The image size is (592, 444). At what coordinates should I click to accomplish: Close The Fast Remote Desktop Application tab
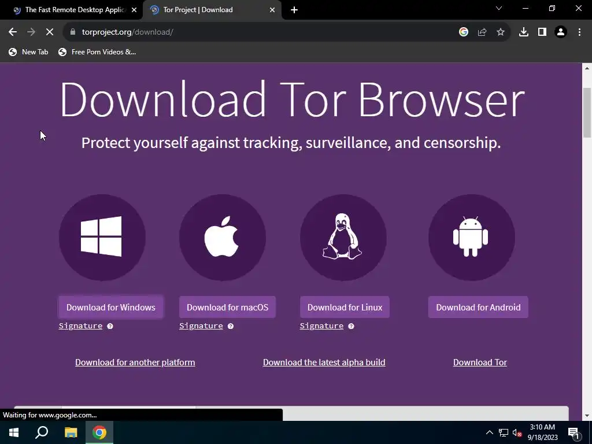point(134,10)
